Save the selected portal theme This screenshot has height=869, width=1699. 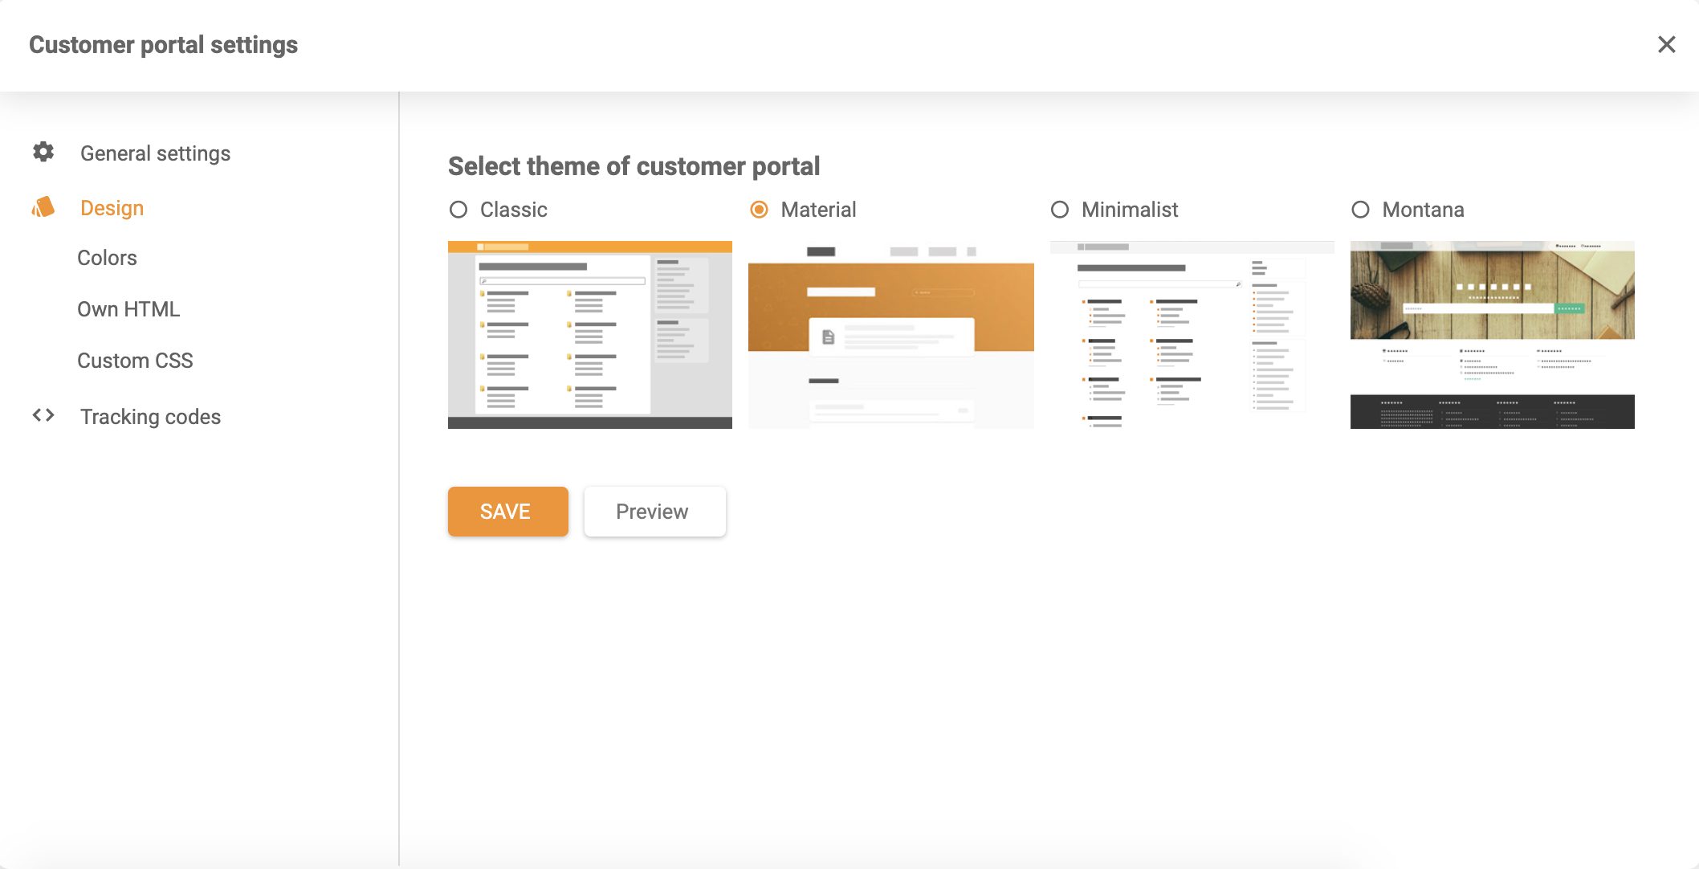coord(507,511)
